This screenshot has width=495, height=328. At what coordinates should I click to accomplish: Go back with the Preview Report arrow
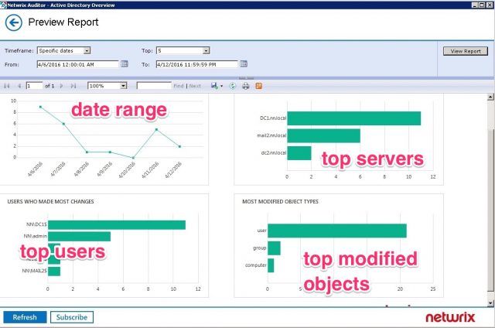pos(14,22)
